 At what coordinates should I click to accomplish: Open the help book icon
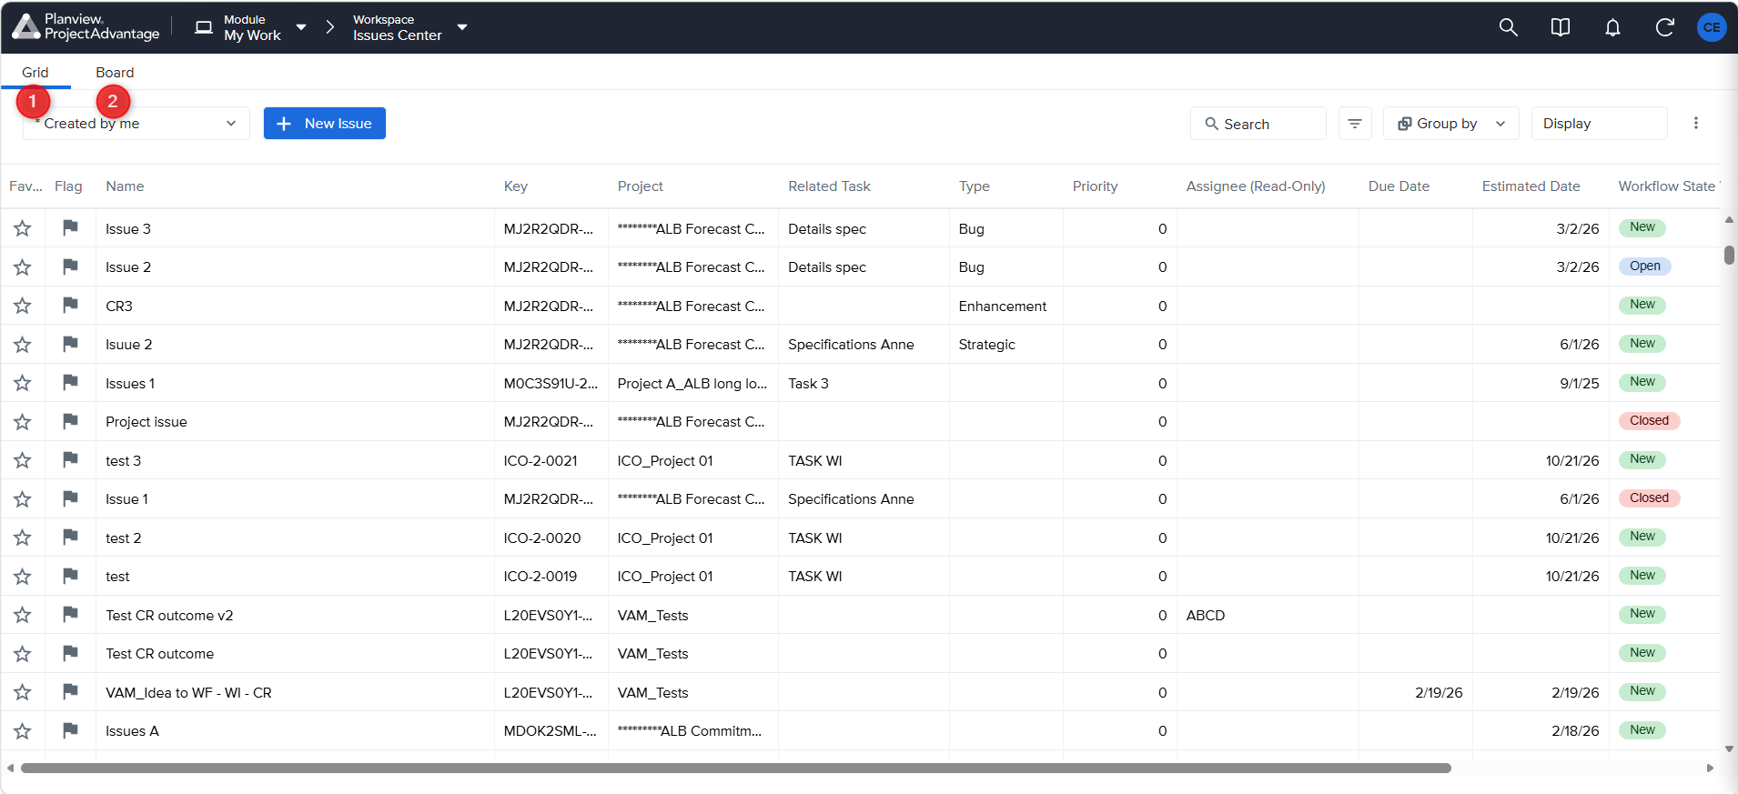point(1560,27)
